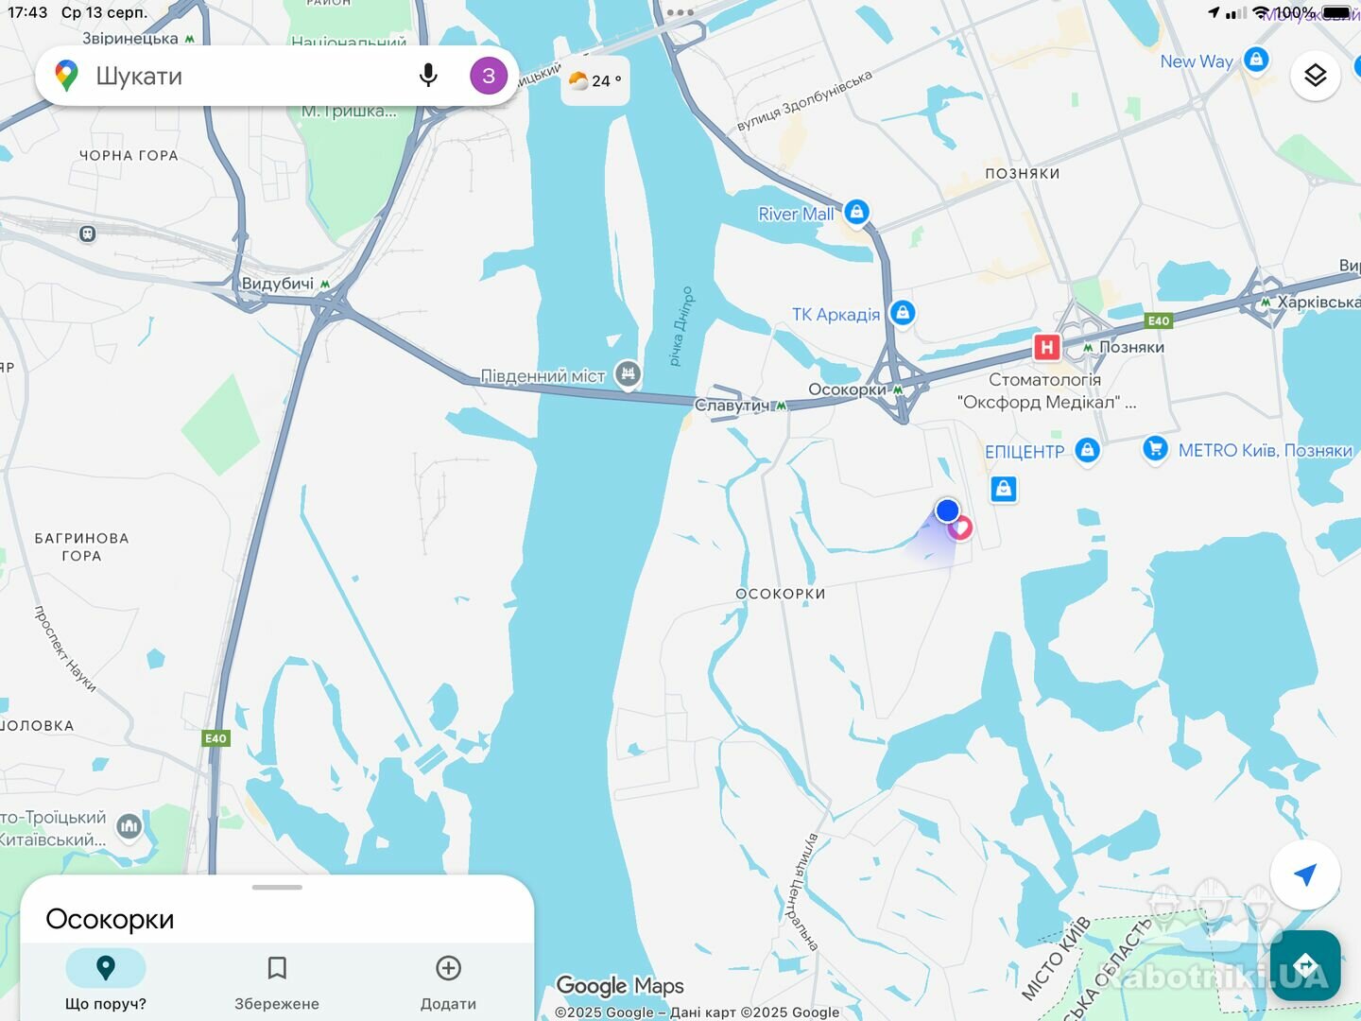Open the map layers button

click(1316, 76)
